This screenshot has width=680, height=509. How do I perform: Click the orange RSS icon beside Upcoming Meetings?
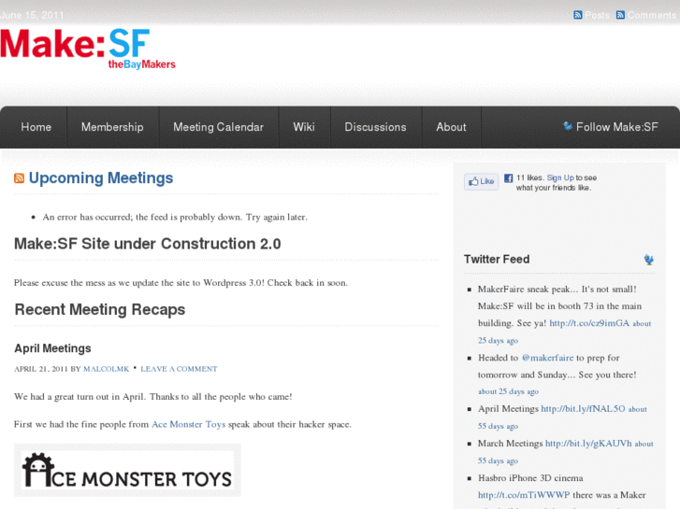click(x=19, y=178)
